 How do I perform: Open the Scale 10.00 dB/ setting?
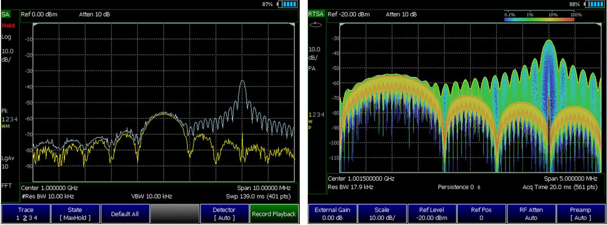click(383, 214)
